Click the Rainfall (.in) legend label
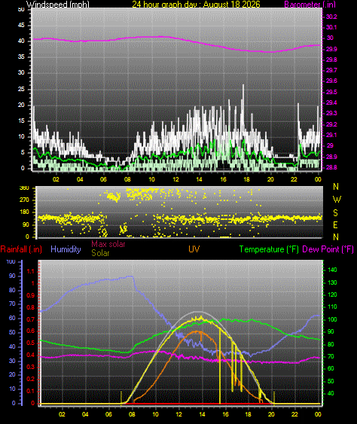357x424 pixels. 21,249
